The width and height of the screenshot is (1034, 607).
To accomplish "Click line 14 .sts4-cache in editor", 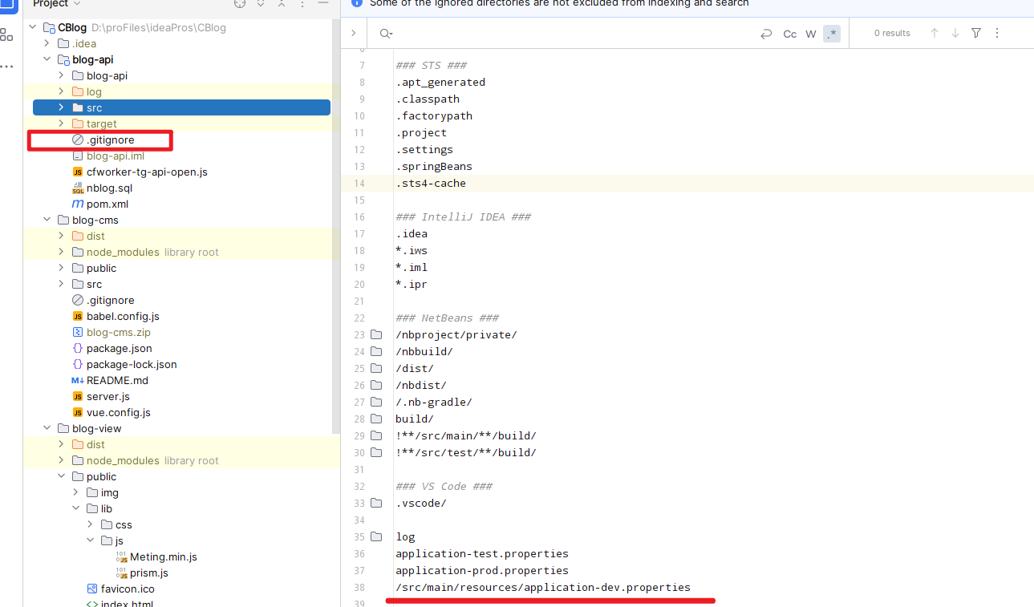I will point(431,183).
